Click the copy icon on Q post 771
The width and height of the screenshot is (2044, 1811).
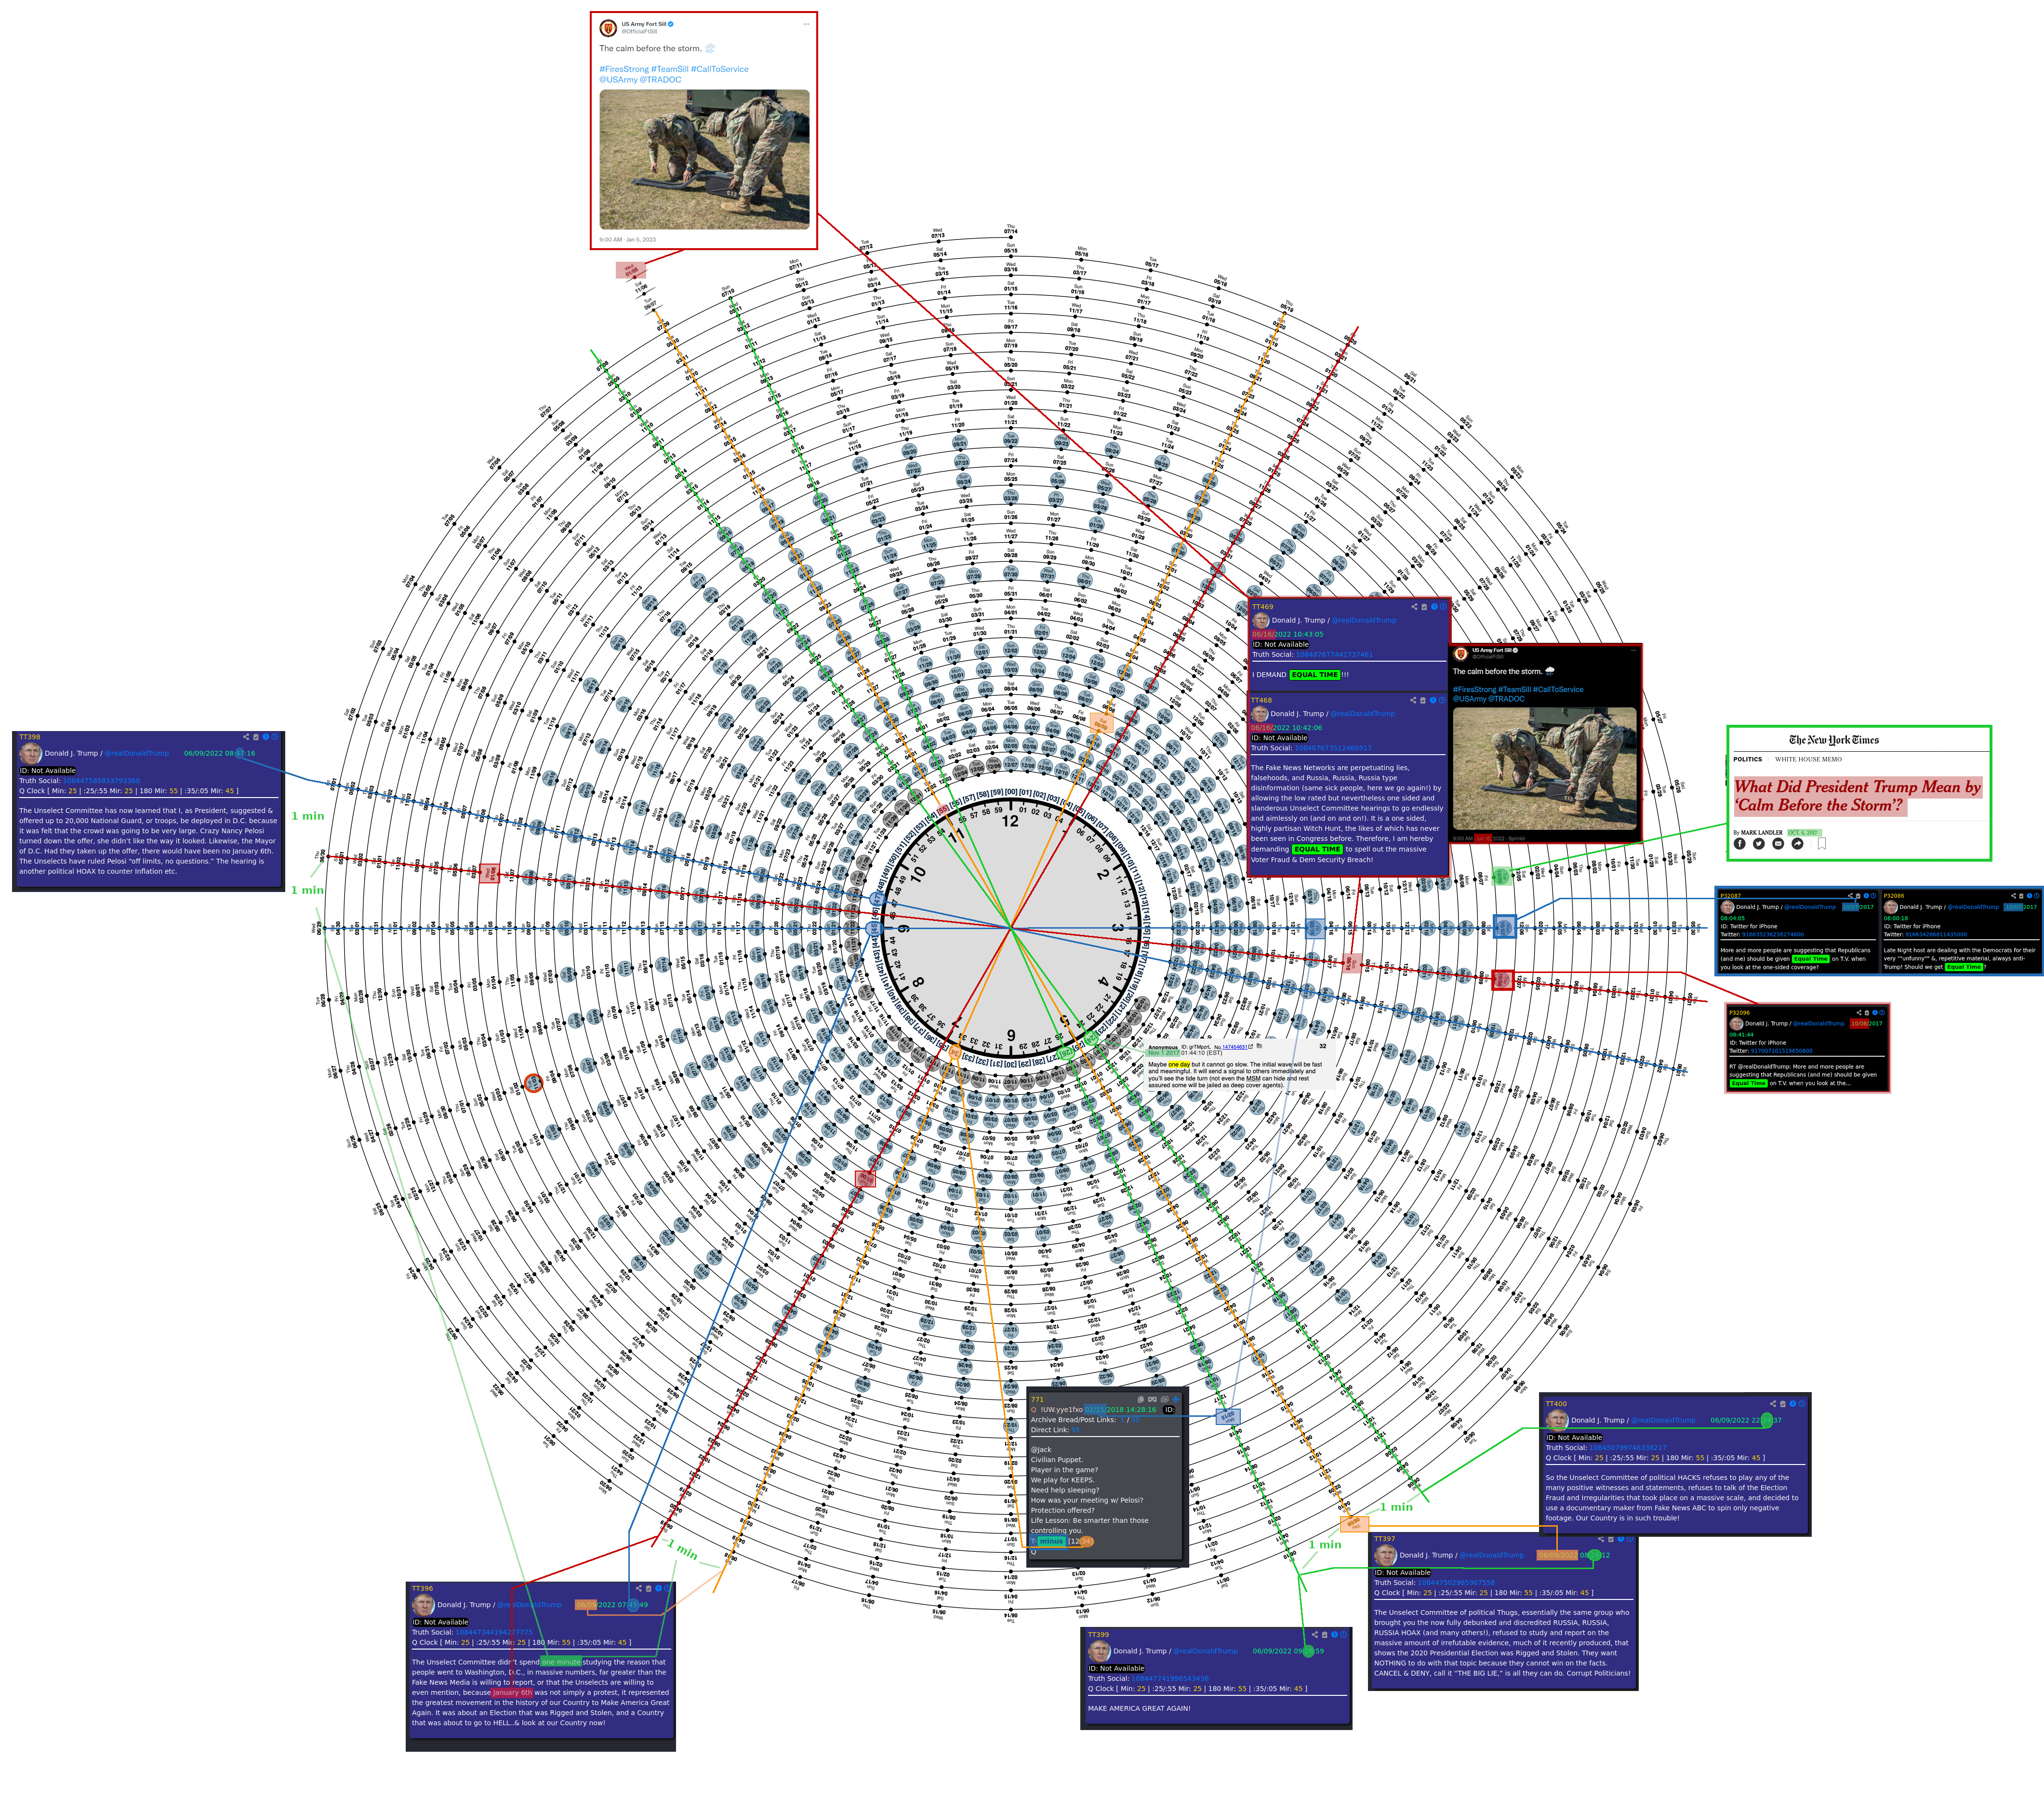click(x=1142, y=1400)
